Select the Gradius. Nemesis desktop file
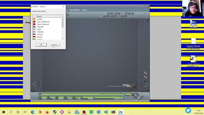 click(x=193, y=44)
